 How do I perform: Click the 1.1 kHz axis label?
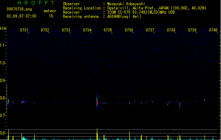tap(3, 45)
